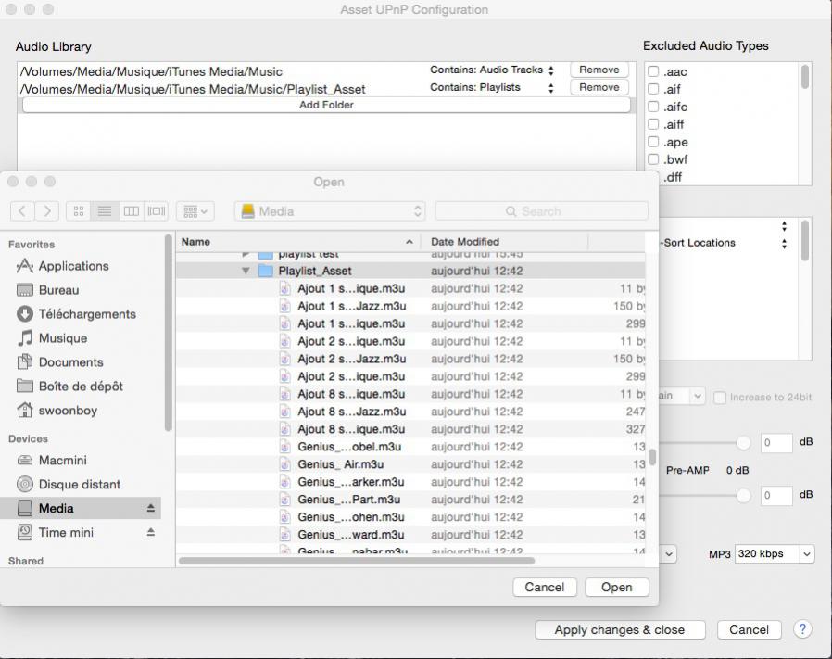Eject the Media volume in sidebar
Screen dimensions: 832x659
click(150, 509)
